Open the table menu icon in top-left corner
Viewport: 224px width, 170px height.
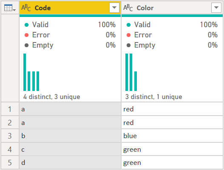click(10, 8)
